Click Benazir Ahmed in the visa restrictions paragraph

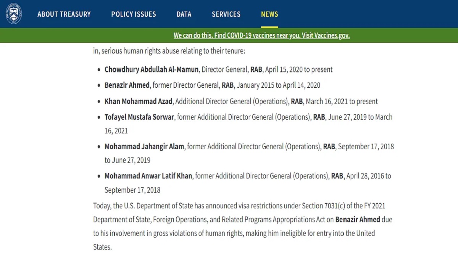[x=358, y=219]
